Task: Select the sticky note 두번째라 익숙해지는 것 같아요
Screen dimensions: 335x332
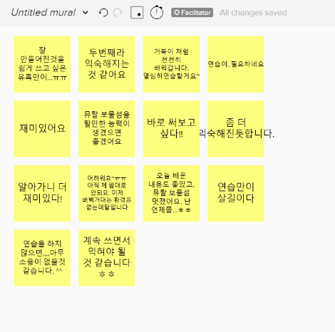Action: point(107,64)
